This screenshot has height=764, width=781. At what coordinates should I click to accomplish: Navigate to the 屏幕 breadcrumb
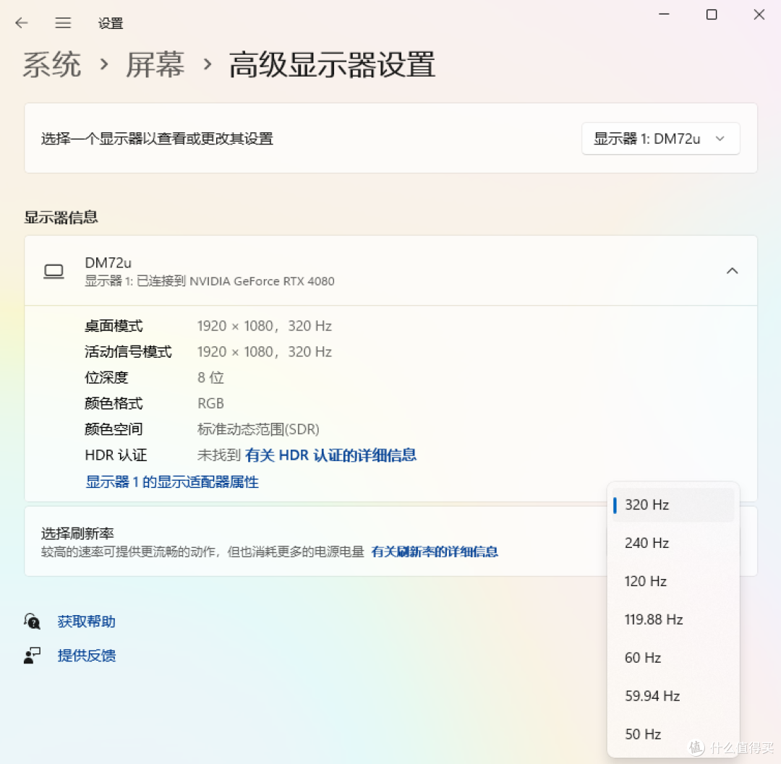(x=155, y=64)
